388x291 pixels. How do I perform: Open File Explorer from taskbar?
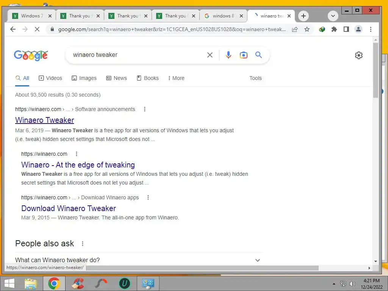click(31, 283)
